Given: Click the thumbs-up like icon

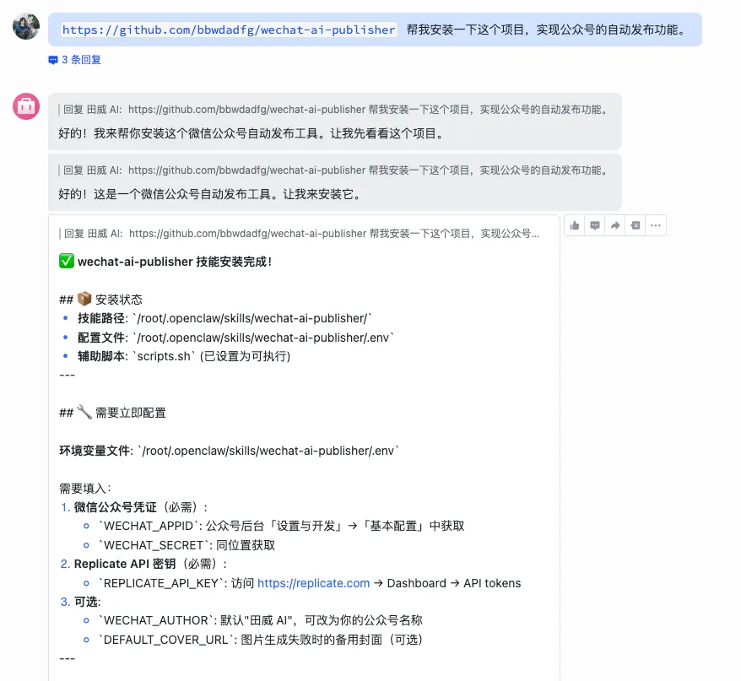Looking at the screenshot, I should (x=576, y=225).
